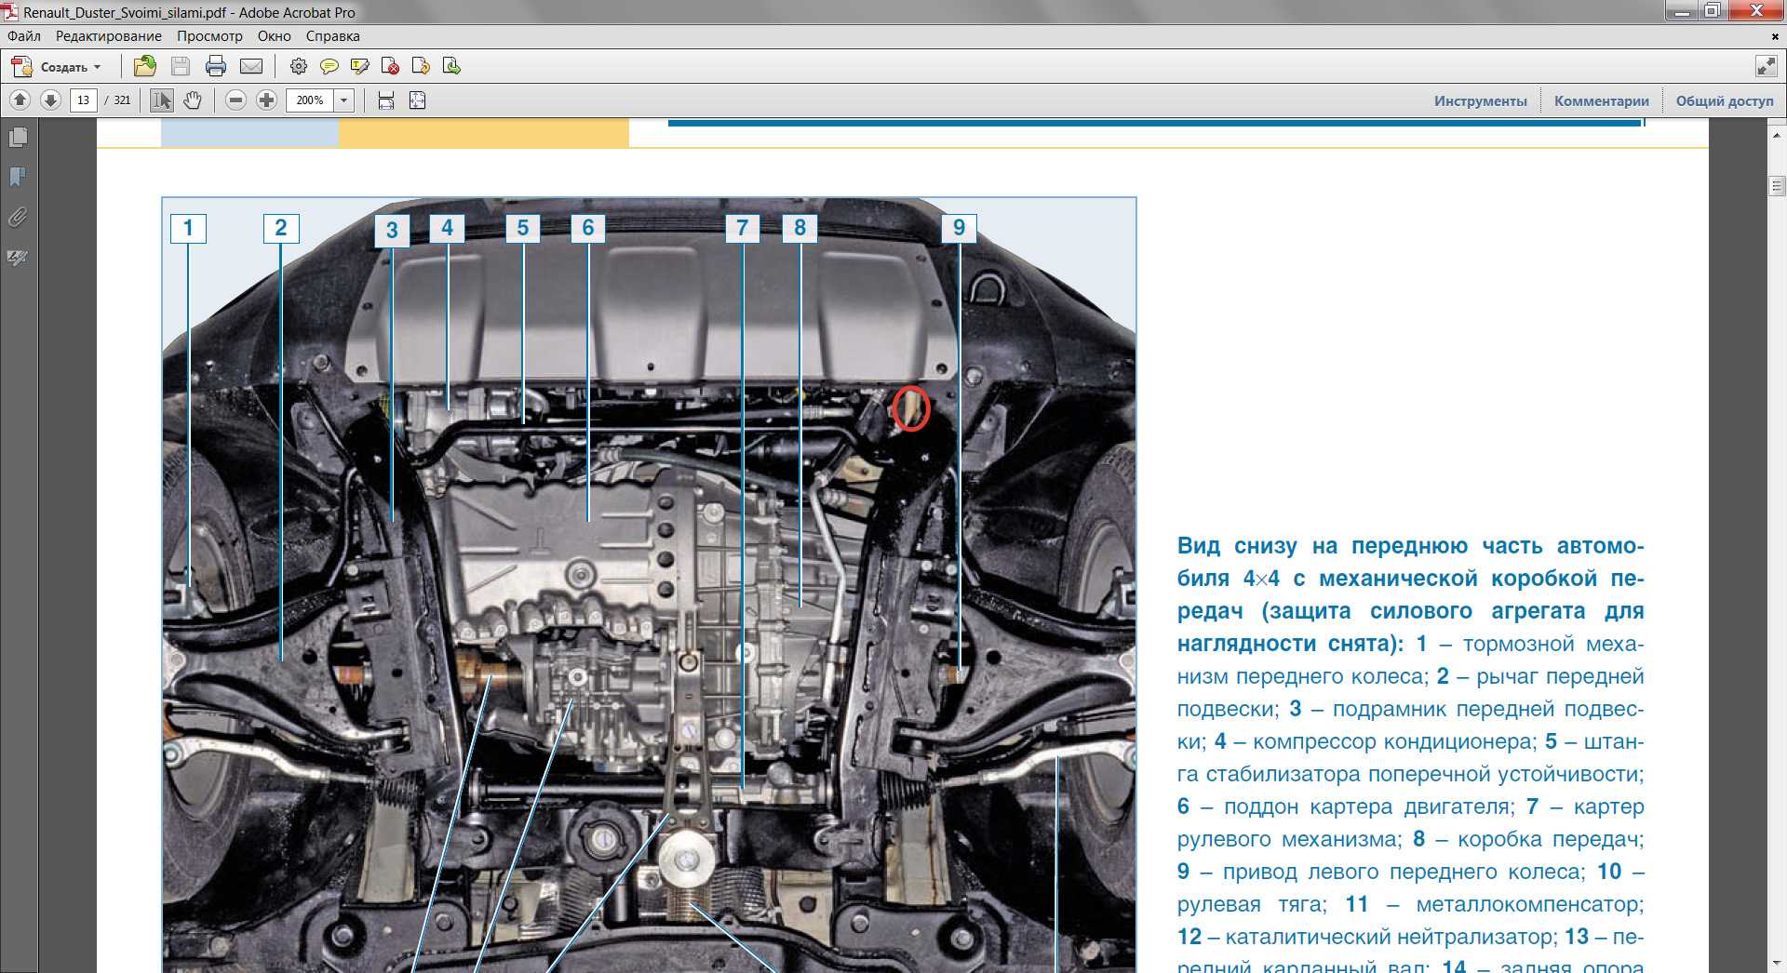Image resolution: width=1787 pixels, height=973 pixels.
Task: Click the page number field showing 13
Action: click(x=84, y=100)
